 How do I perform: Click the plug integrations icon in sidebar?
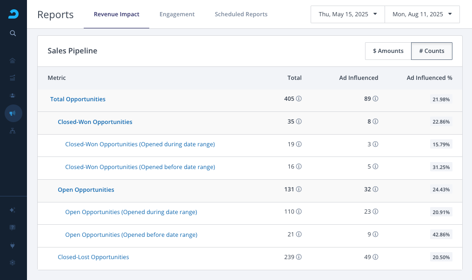13,245
